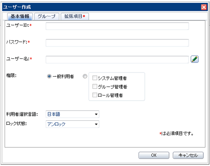Click the arrow of the 日本語 combo box
Screen dimensions: 210x166
(x=96, y=114)
